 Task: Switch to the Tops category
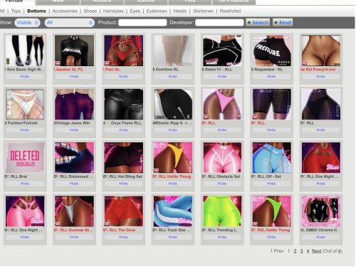click(x=16, y=11)
